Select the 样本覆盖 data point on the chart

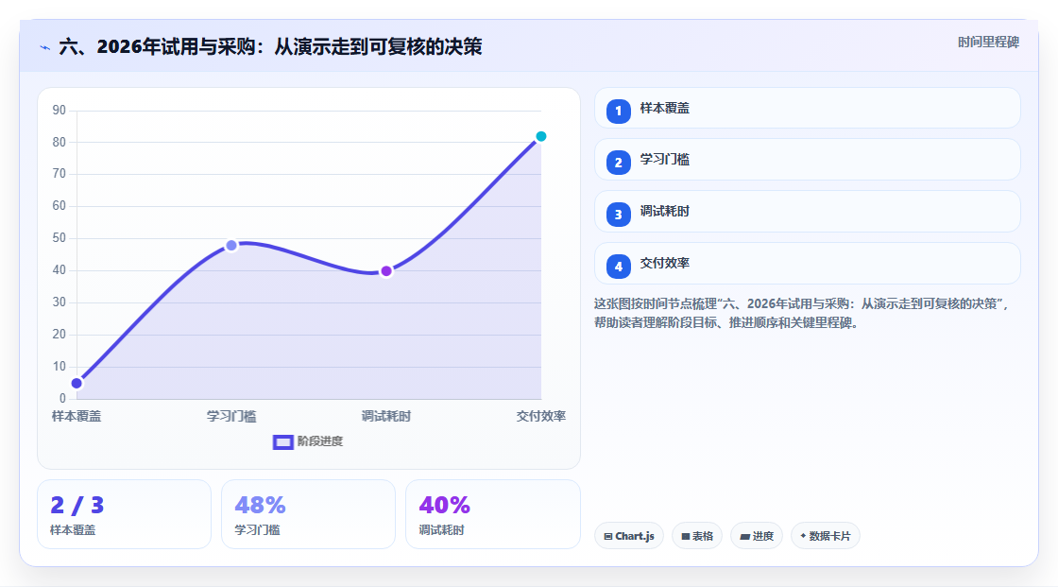tap(77, 384)
